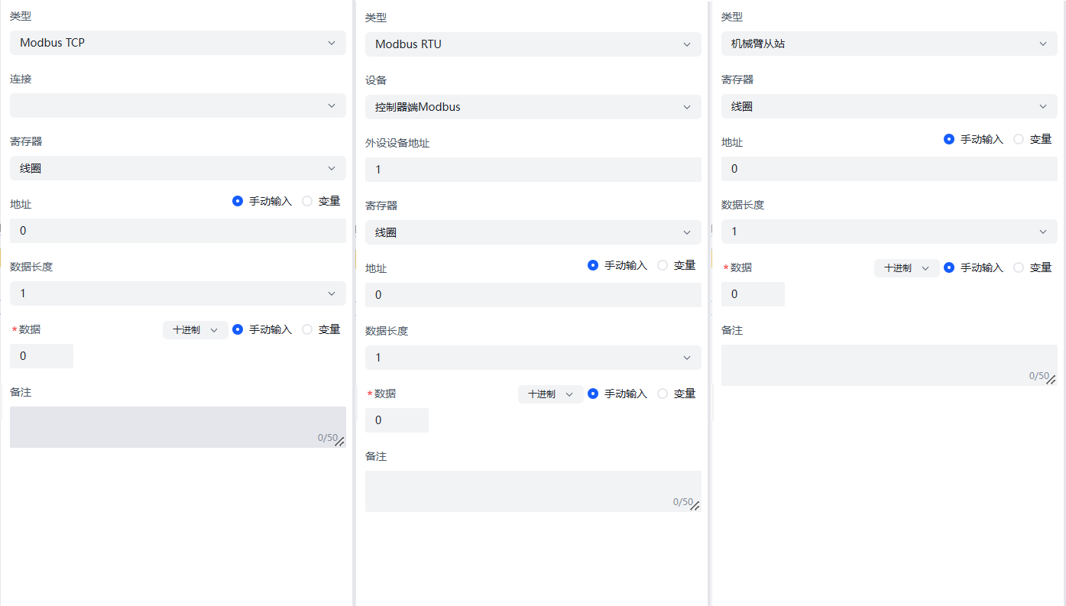Screen dimensions: 1066x606
Task: Click the 数据 value field in Modbus TCP panel
Action: [41, 356]
